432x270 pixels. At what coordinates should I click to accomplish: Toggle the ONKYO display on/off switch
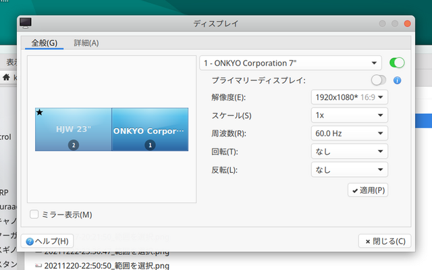tap(397, 63)
